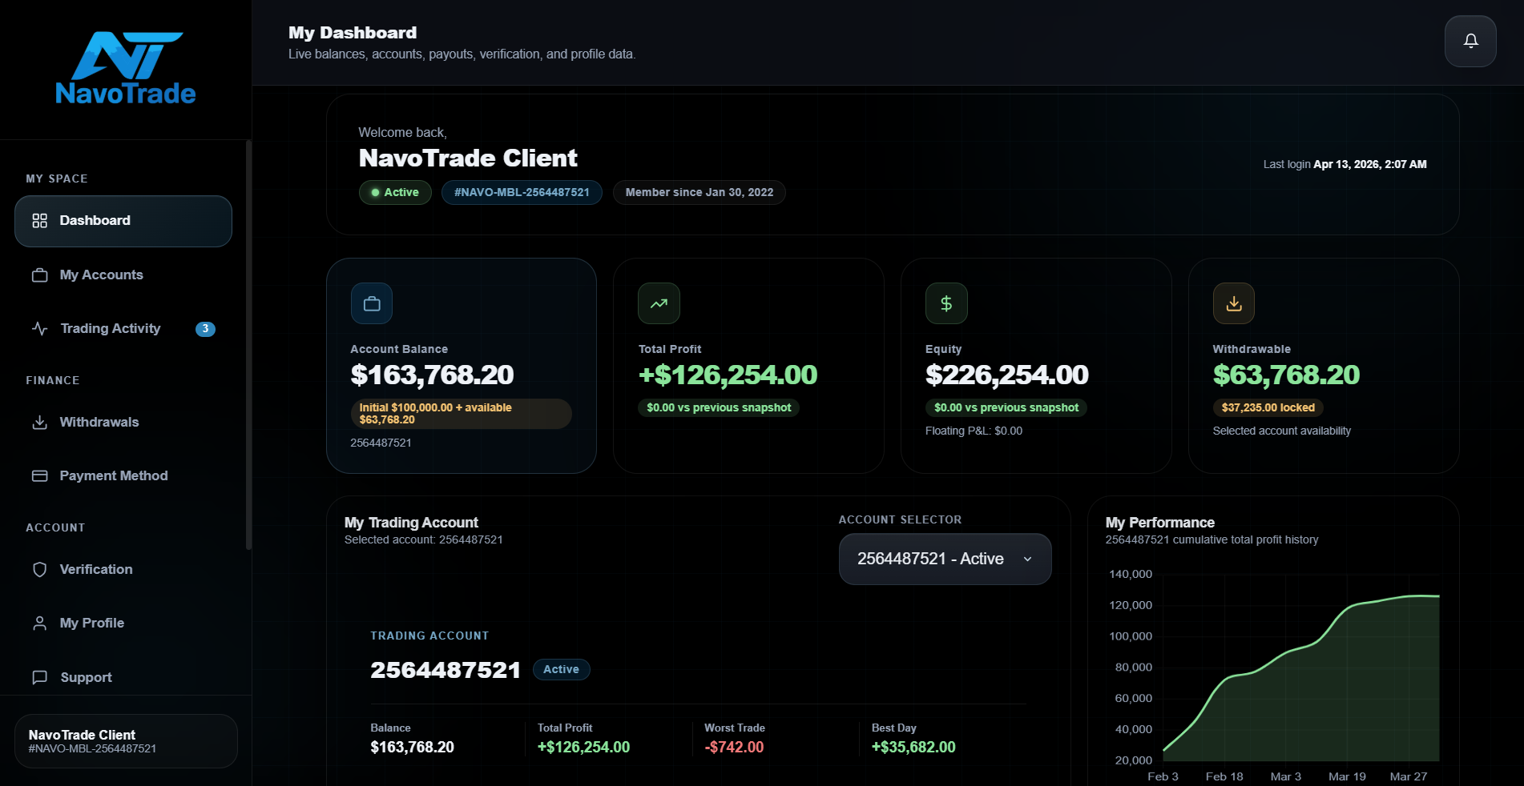The image size is (1524, 786).
Task: Click the Floating P&L: $0.00 text
Action: point(974,431)
